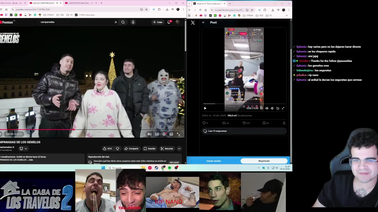The height and width of the screenshot is (212, 378).
Task: Click Regístrate on X
Action: (264, 161)
